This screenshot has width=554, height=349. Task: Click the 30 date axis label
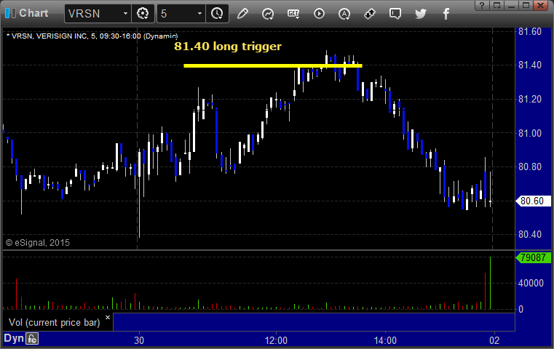139,340
